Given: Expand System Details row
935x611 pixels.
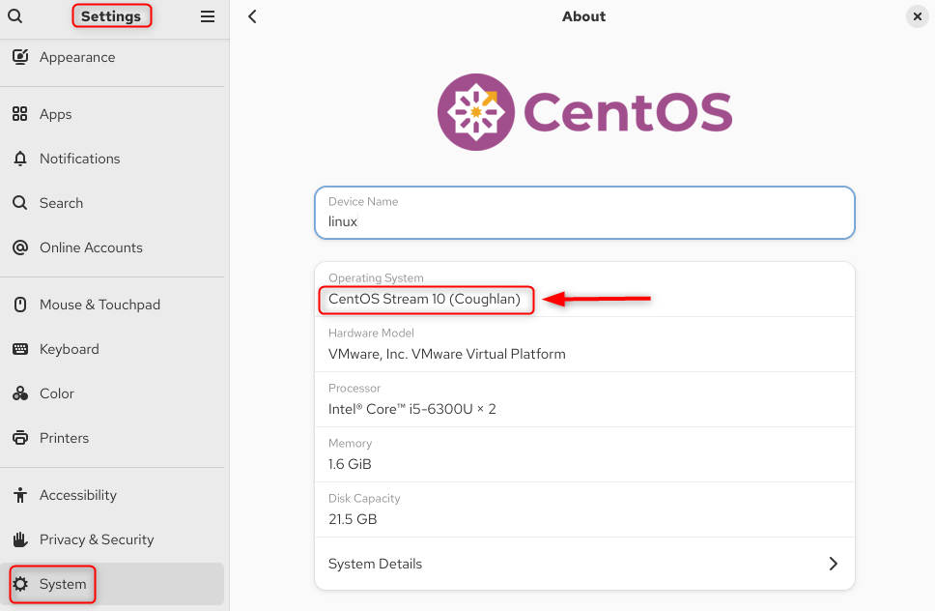Looking at the screenshot, I should pos(583,564).
